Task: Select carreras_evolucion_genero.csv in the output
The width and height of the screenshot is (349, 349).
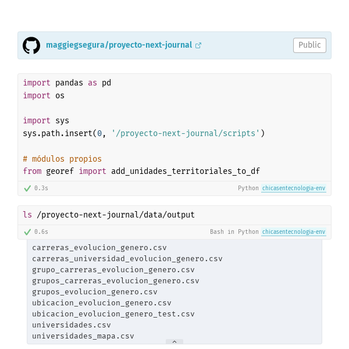Action: pyautogui.click(x=99, y=248)
